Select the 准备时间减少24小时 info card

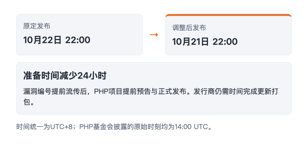click(x=154, y=89)
